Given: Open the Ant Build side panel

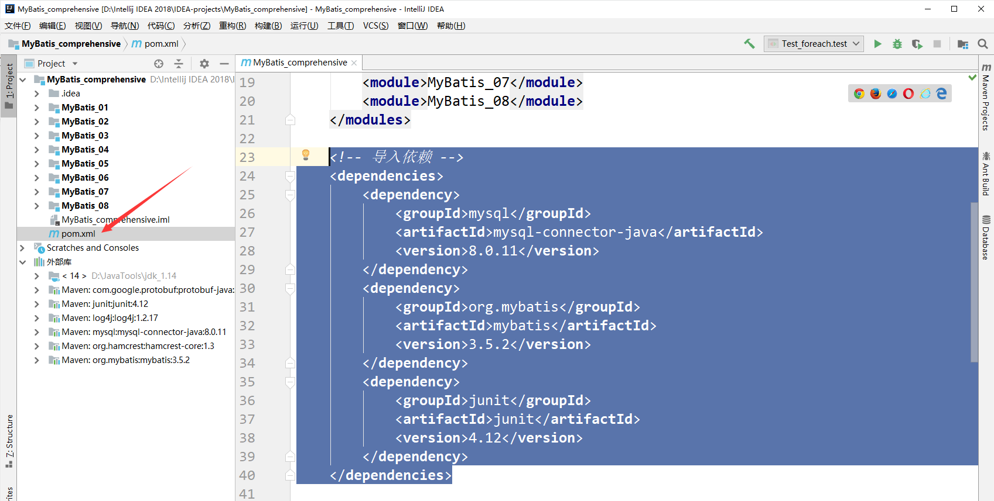Looking at the screenshot, I should 986,174.
